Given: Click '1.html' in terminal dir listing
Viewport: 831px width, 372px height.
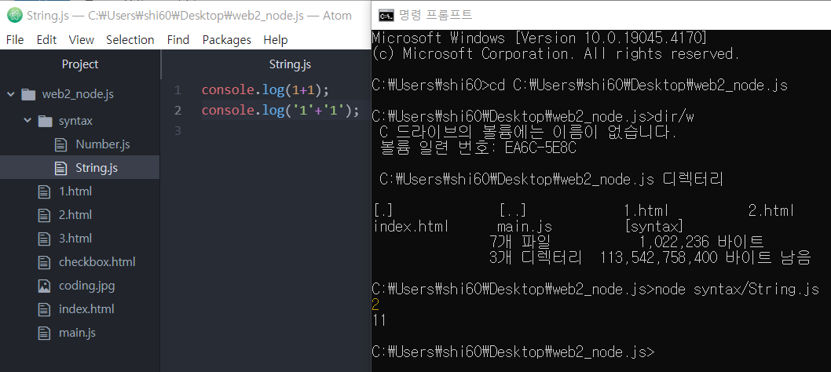Looking at the screenshot, I should point(646,211).
